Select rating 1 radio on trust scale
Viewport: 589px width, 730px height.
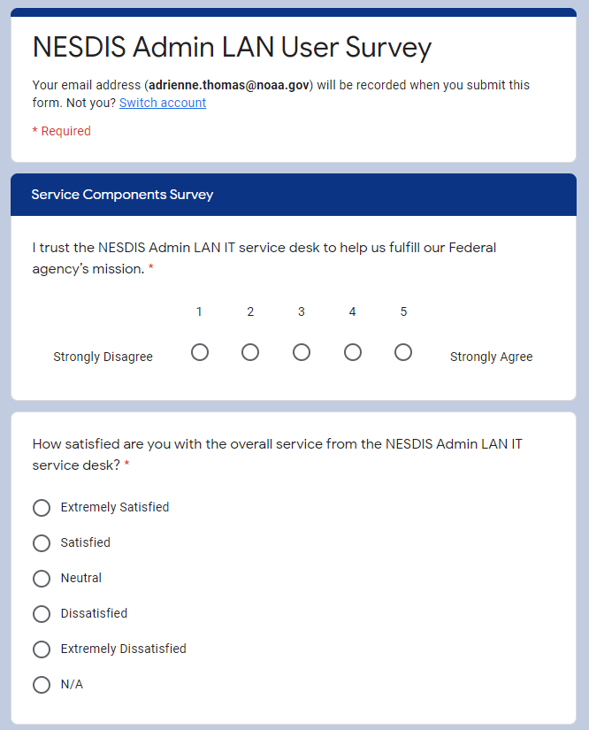click(200, 352)
